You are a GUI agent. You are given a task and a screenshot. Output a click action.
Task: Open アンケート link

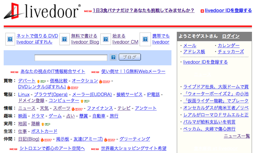pos(146,108)
